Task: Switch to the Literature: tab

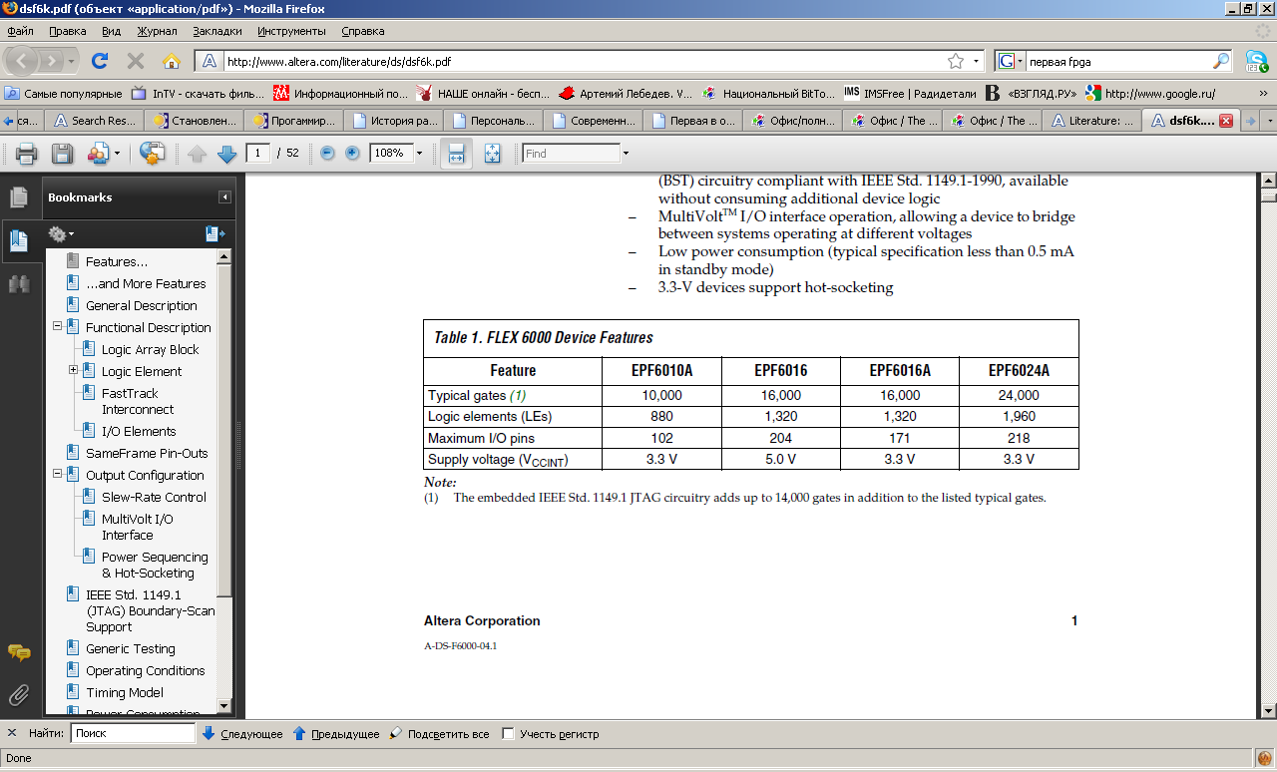Action: pos(1091,121)
